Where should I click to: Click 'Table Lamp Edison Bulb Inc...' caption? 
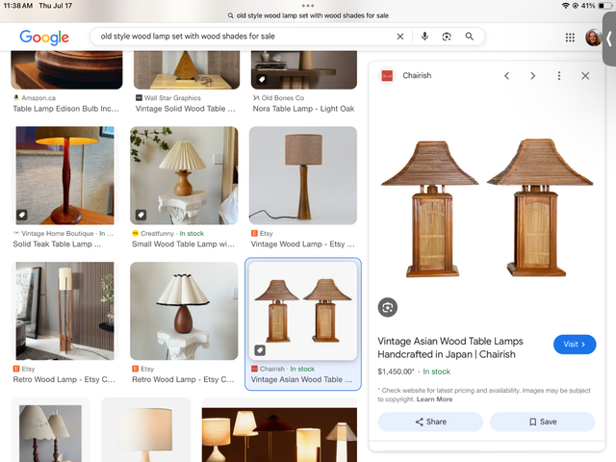pos(65,109)
